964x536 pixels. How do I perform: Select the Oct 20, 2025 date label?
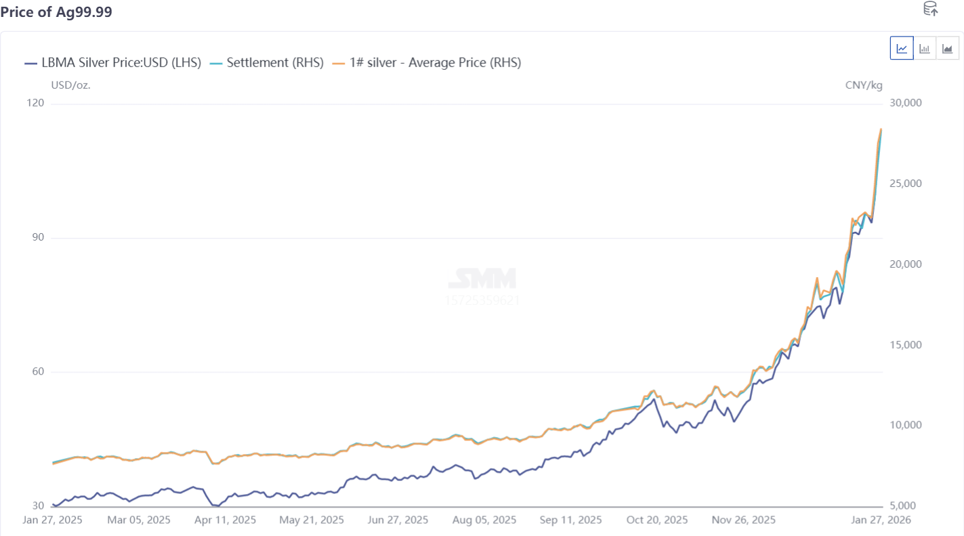(656, 520)
